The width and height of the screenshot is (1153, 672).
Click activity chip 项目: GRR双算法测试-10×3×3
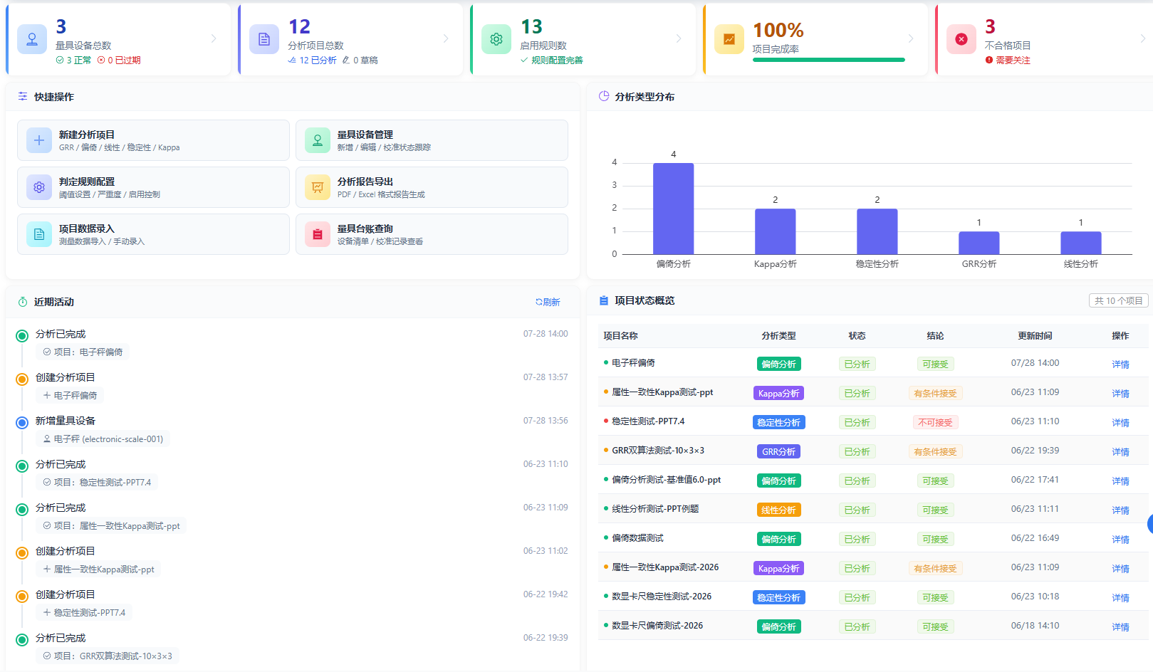[107, 656]
